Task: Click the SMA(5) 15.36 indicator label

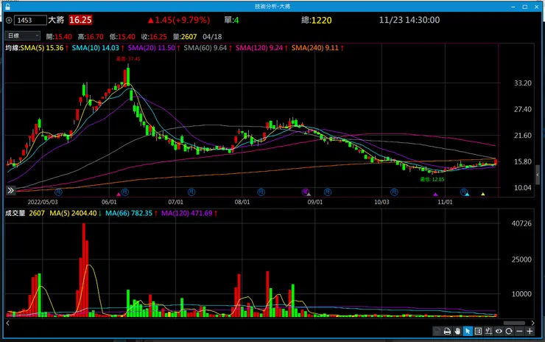Action: tap(42, 48)
